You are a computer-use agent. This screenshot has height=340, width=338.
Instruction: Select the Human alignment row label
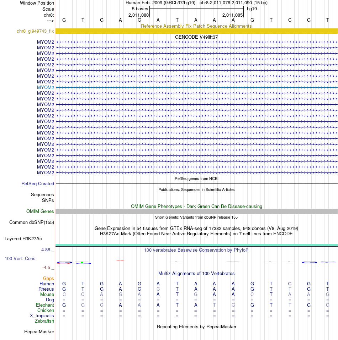click(47, 284)
